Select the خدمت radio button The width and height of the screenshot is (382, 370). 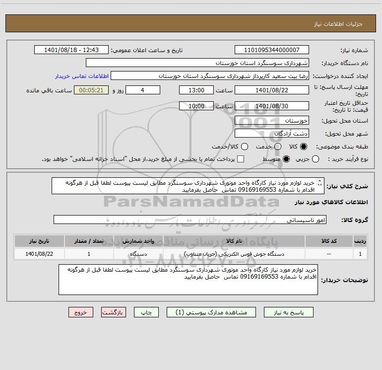click(278, 147)
